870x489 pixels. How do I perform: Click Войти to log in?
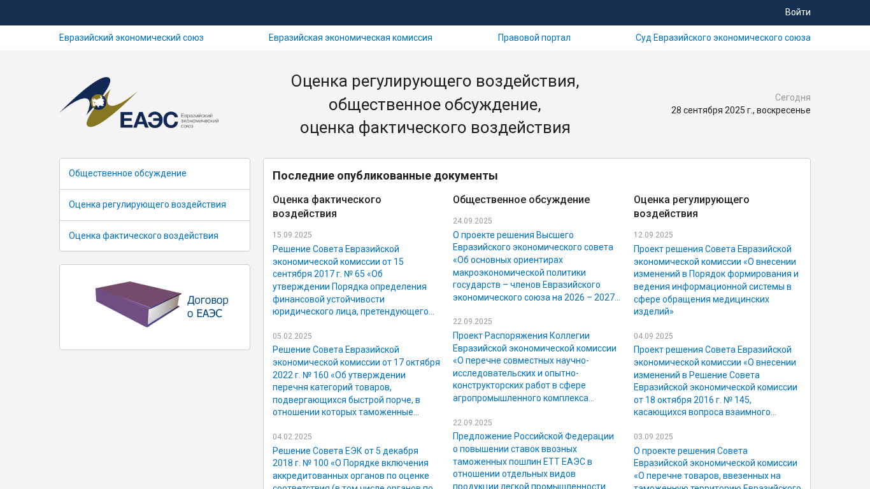(x=797, y=12)
